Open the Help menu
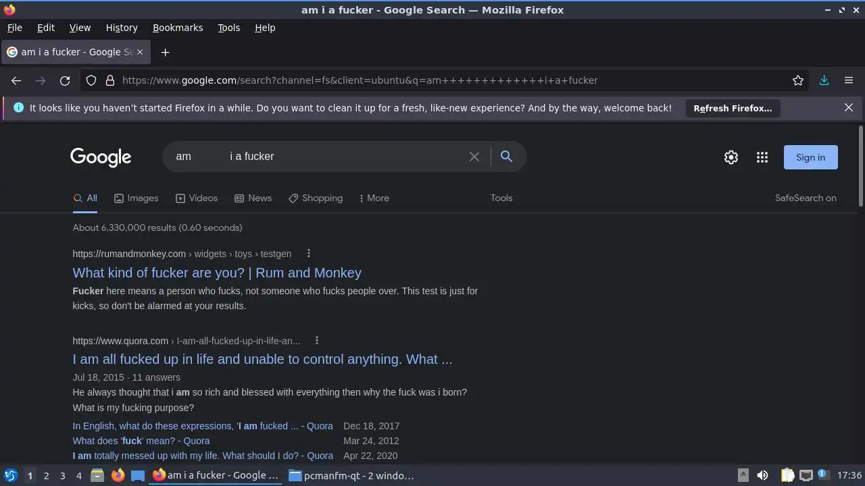Image resolution: width=865 pixels, height=486 pixels. (265, 28)
